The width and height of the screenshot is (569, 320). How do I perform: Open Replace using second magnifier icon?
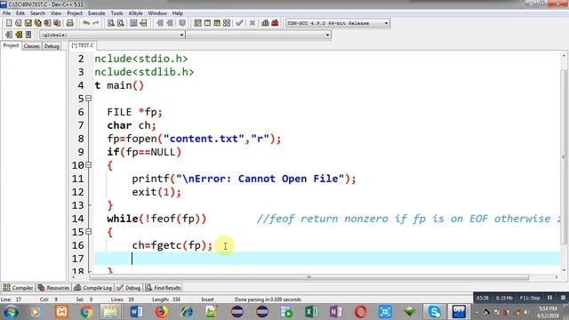coord(121,23)
